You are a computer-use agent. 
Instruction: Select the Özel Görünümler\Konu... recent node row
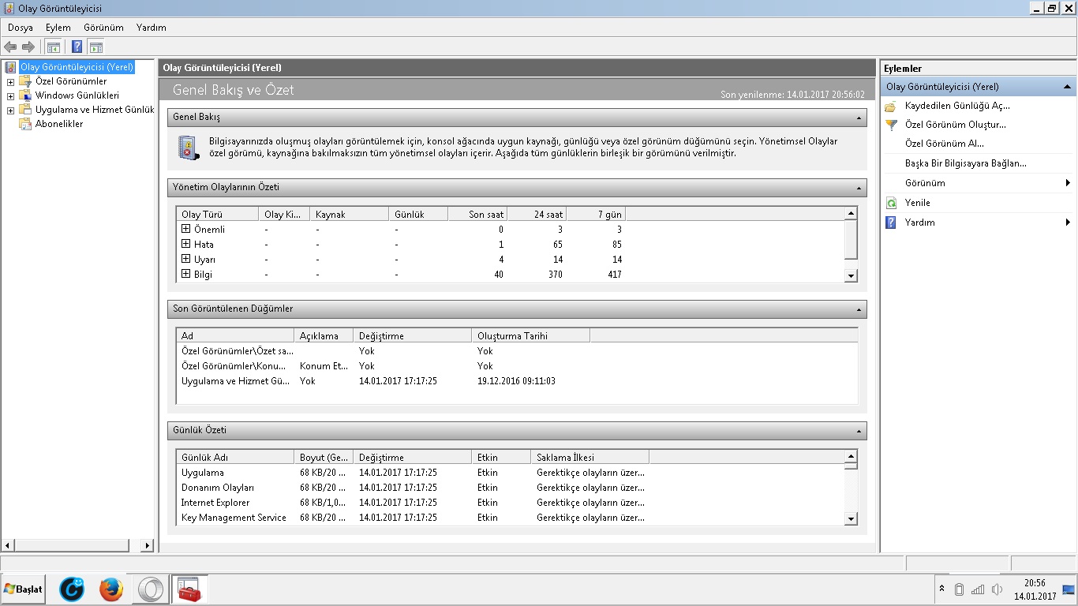tap(516, 365)
